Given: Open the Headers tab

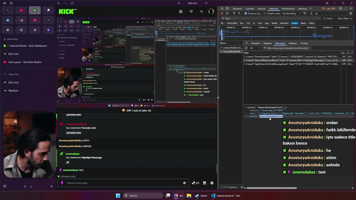Looking at the screenshot, I should [256, 43].
